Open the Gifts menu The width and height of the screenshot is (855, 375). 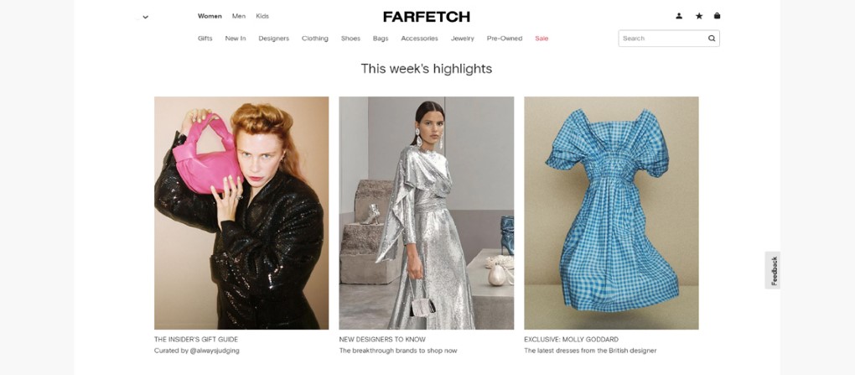[205, 39]
